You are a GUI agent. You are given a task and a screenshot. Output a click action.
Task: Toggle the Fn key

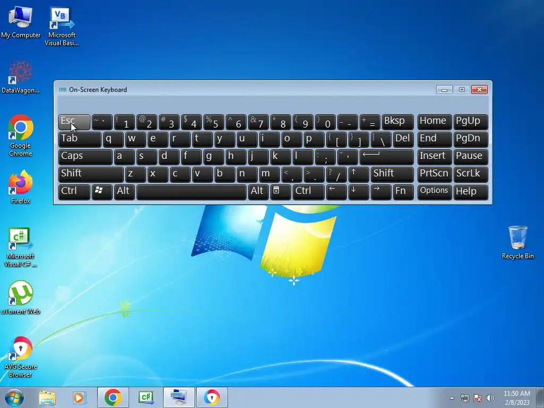403,192
